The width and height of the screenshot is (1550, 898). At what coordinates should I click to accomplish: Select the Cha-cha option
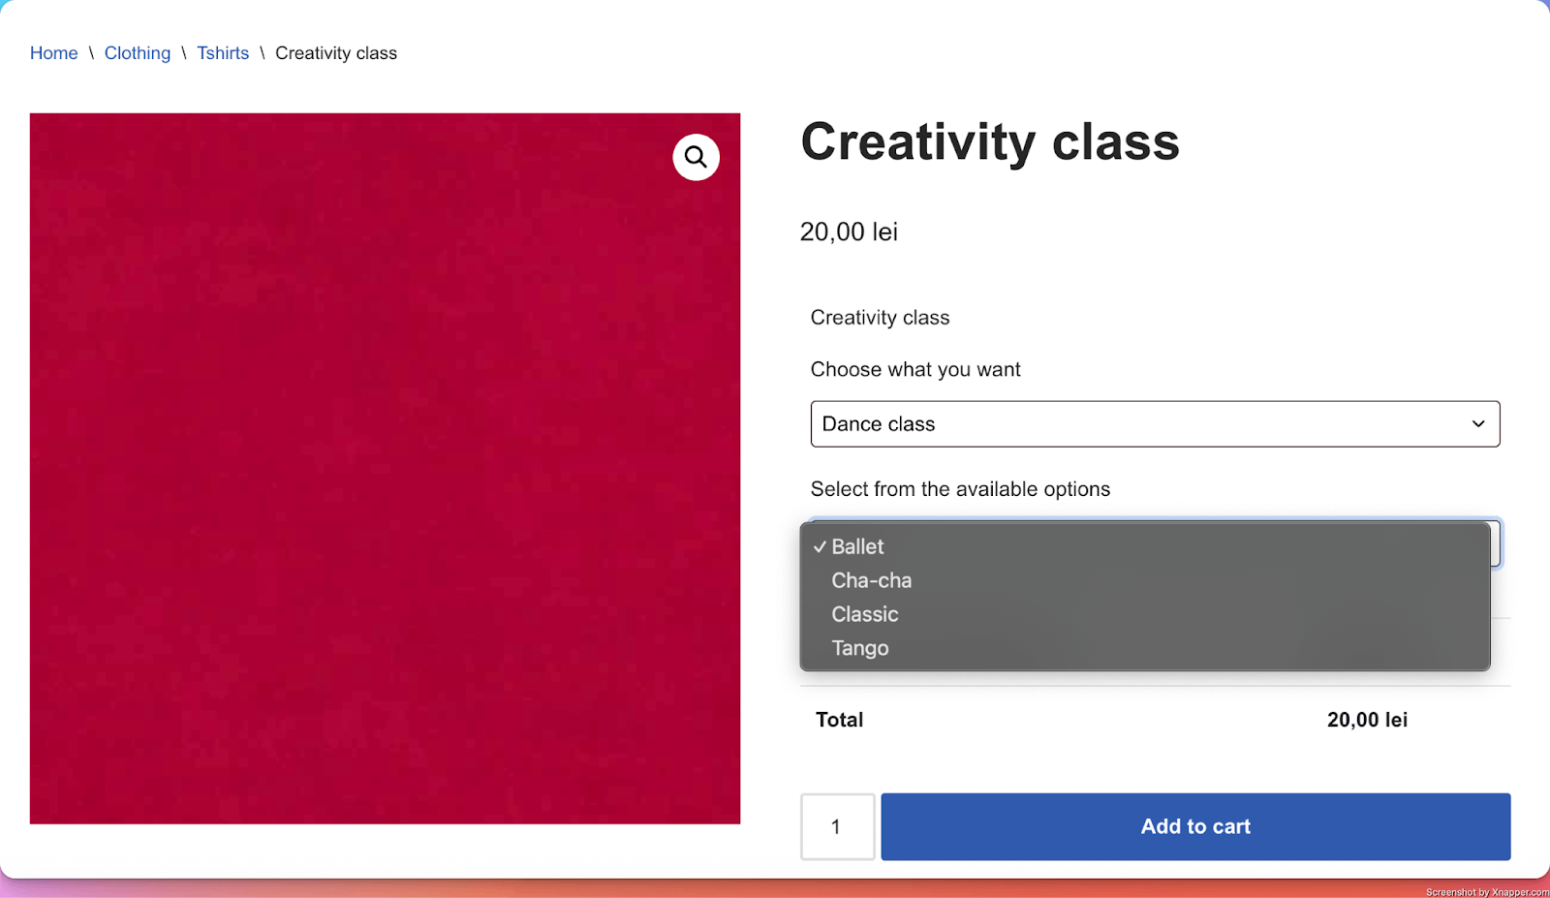[x=871, y=580]
